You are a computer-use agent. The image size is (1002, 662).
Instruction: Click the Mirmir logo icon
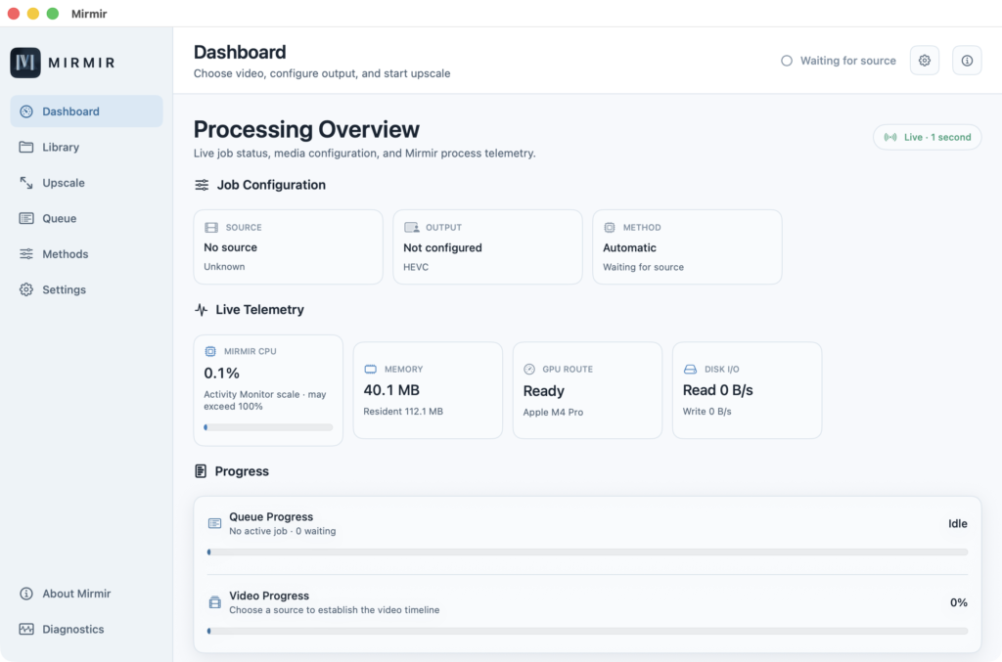25,63
